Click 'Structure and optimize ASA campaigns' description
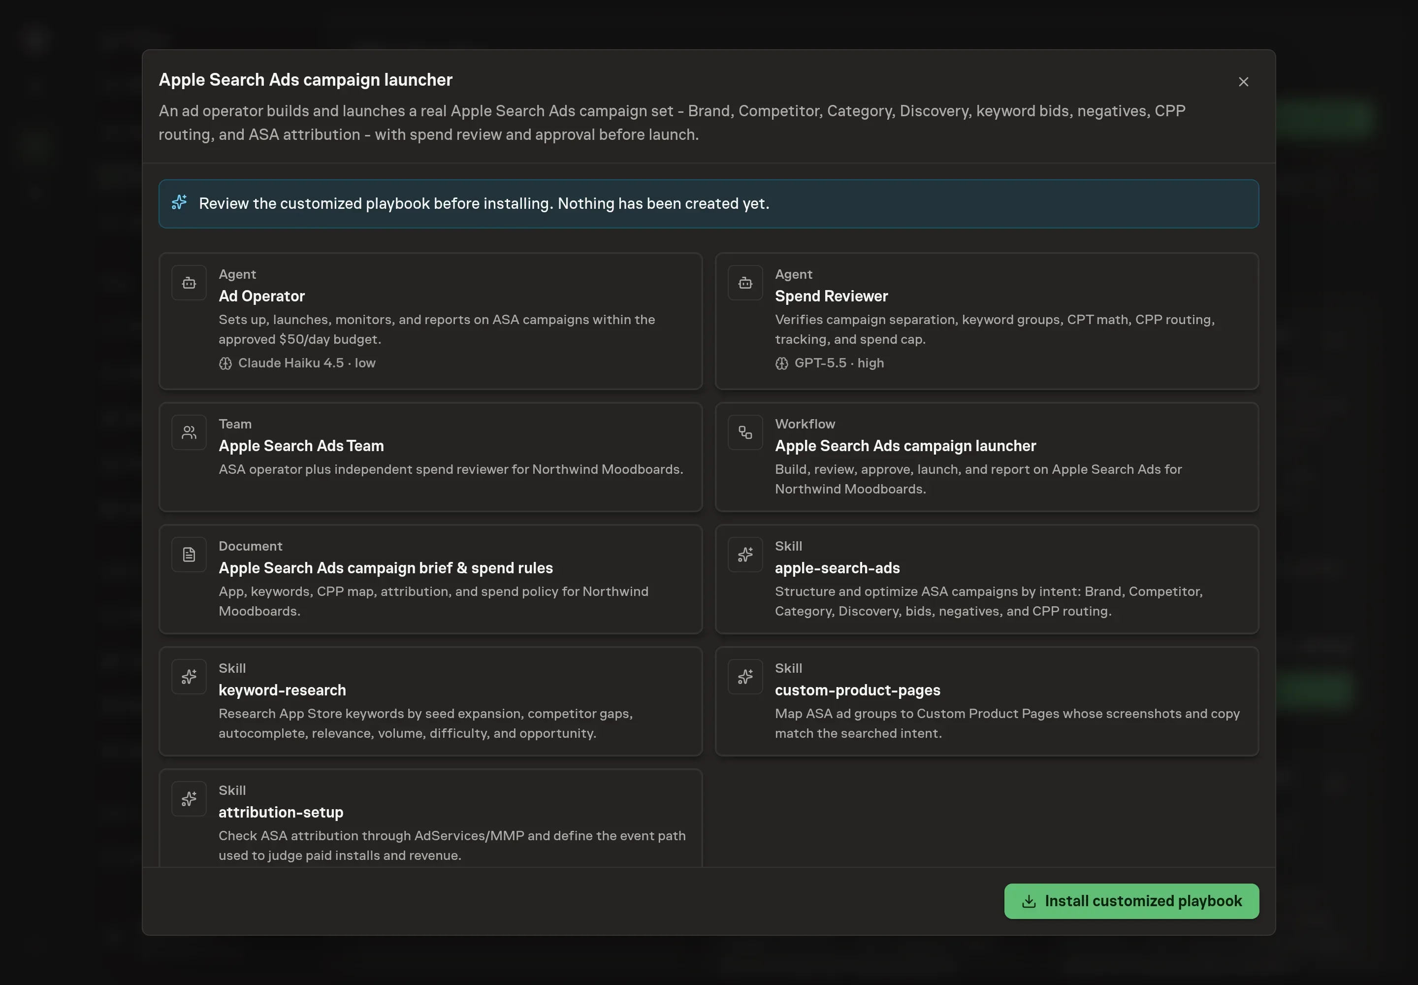Screen dimensions: 1418x985 coord(989,601)
